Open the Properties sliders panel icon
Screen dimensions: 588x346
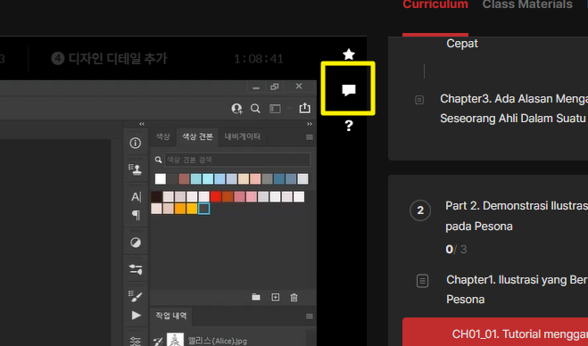pos(136,269)
